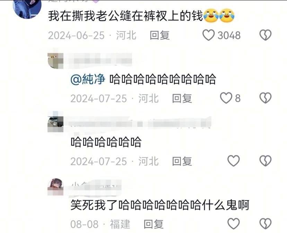
Task: Dislike the 笑死我了 comment from 福建
Action: [266, 224]
